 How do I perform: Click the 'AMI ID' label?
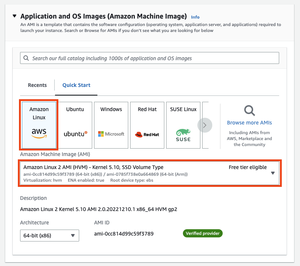[x=102, y=223]
